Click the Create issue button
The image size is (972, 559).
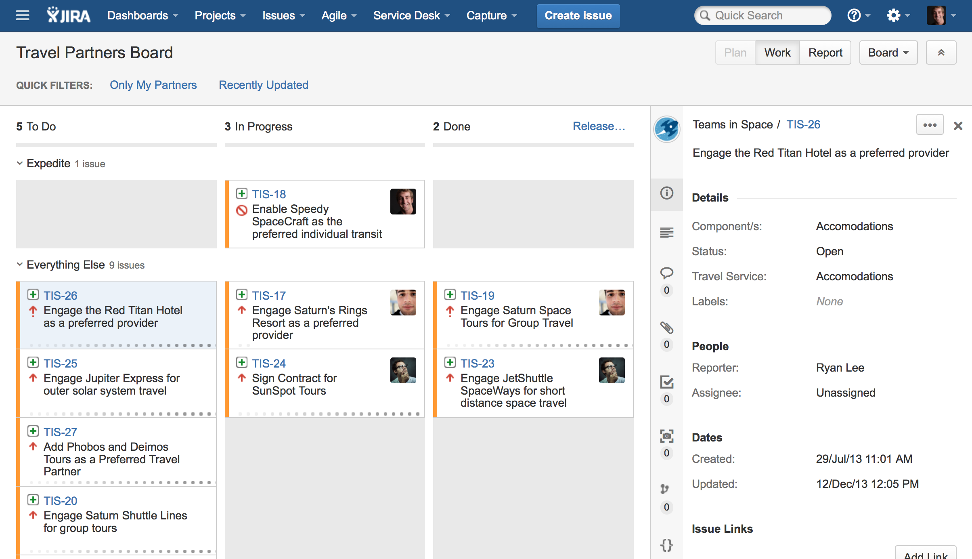578,15
